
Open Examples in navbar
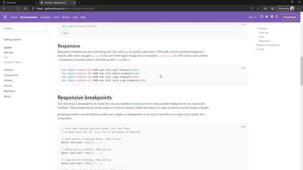(x=45, y=17)
